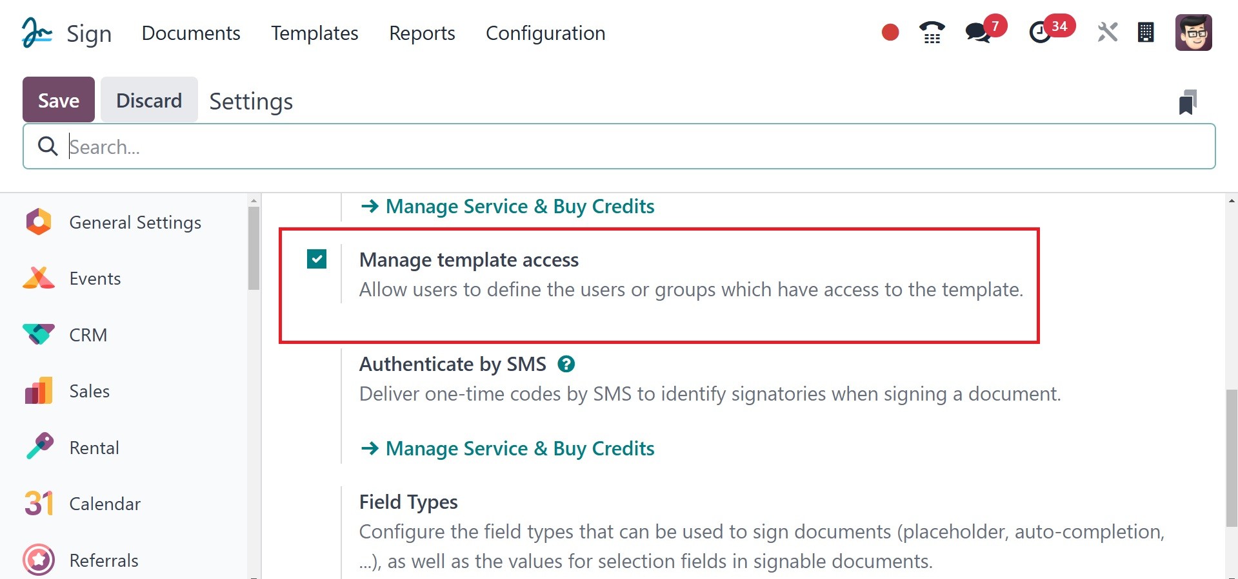Open the company switcher building icon
1238x579 pixels.
click(x=1146, y=32)
